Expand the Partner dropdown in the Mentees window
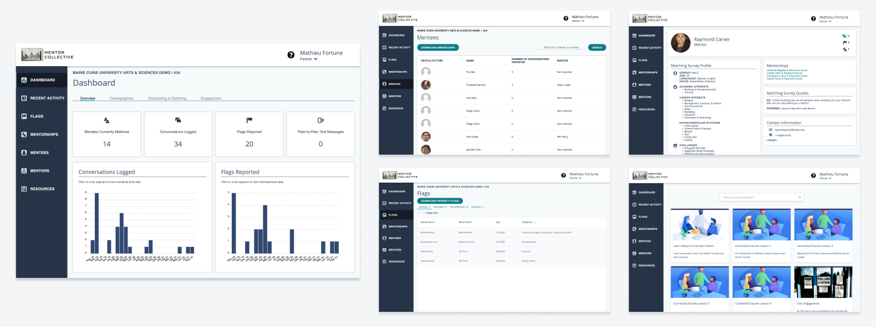This screenshot has width=876, height=327. [577, 21]
